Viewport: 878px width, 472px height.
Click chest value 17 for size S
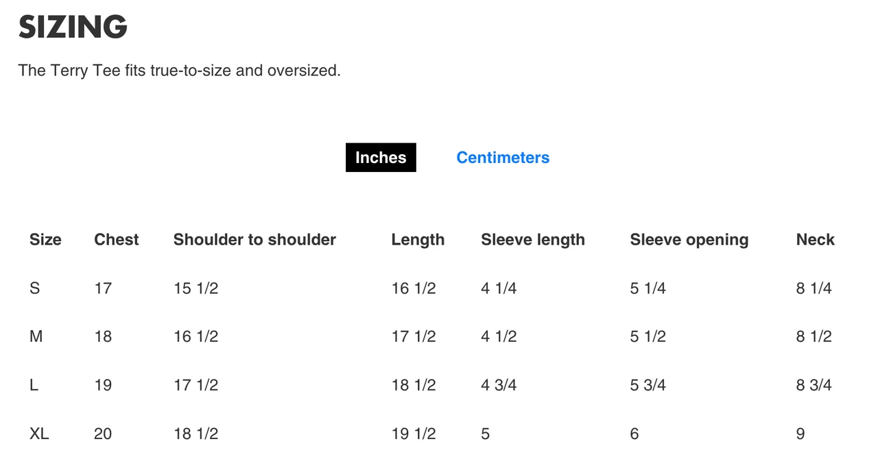pos(103,288)
